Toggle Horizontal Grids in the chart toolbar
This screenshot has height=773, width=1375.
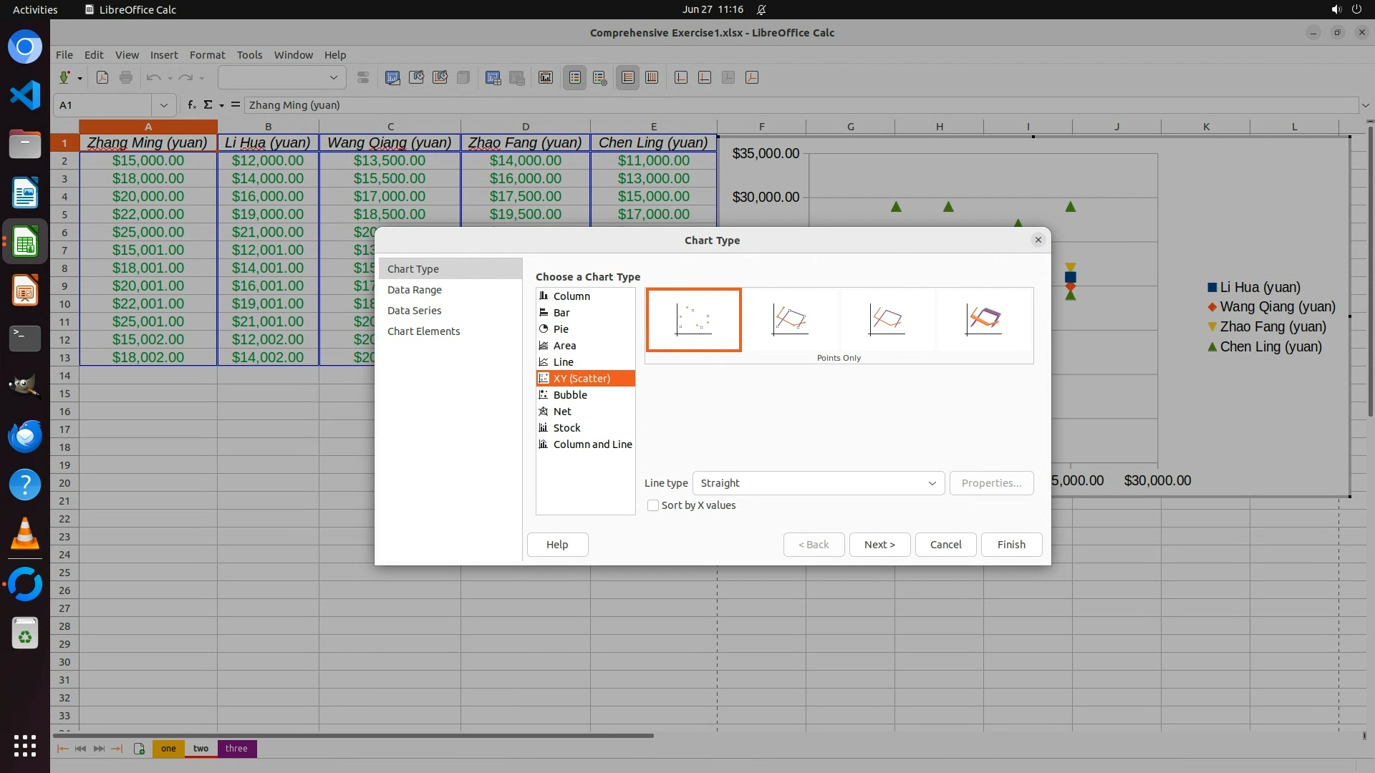pos(628,77)
